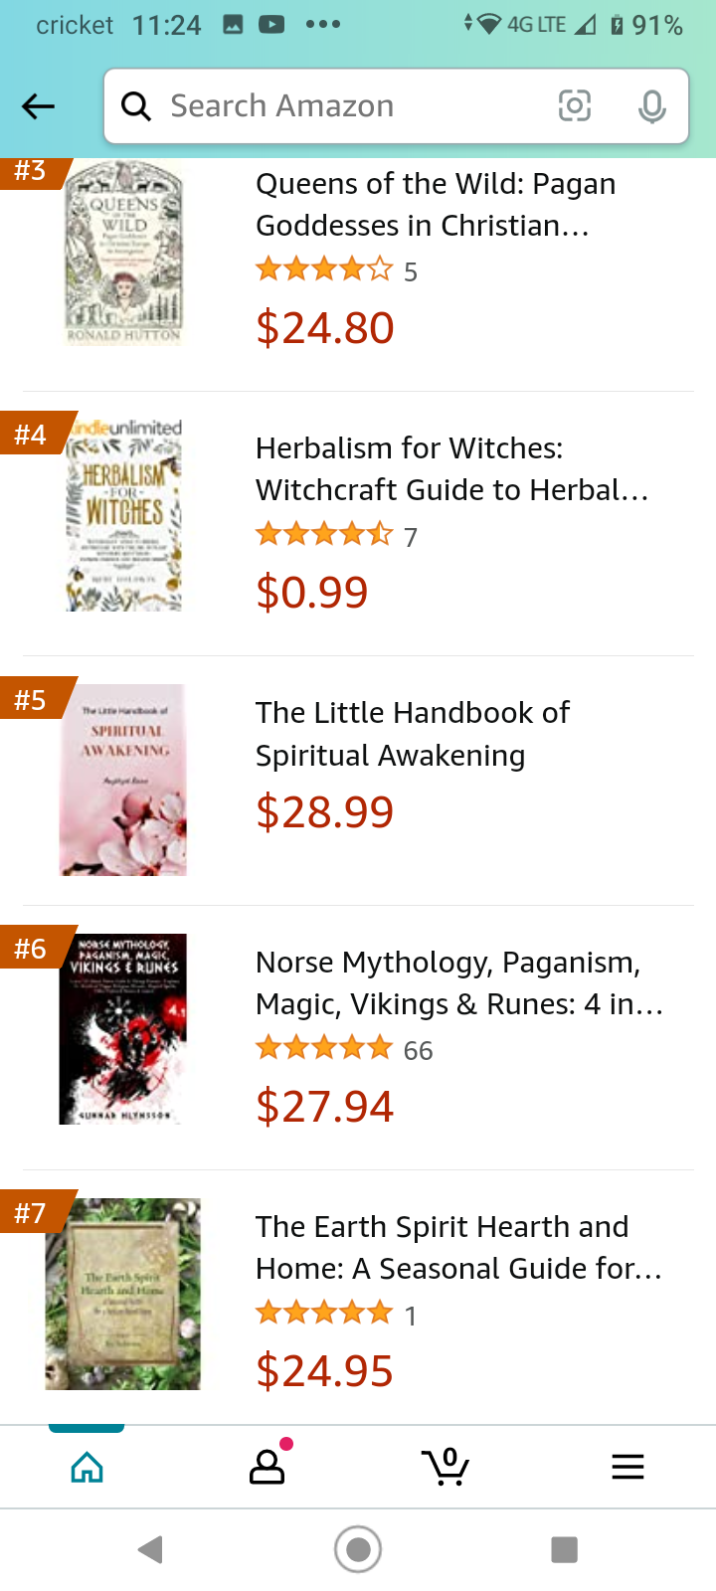The image size is (716, 1591).
Task: Open Herbalism for Witches listing title
Action: 451,469
